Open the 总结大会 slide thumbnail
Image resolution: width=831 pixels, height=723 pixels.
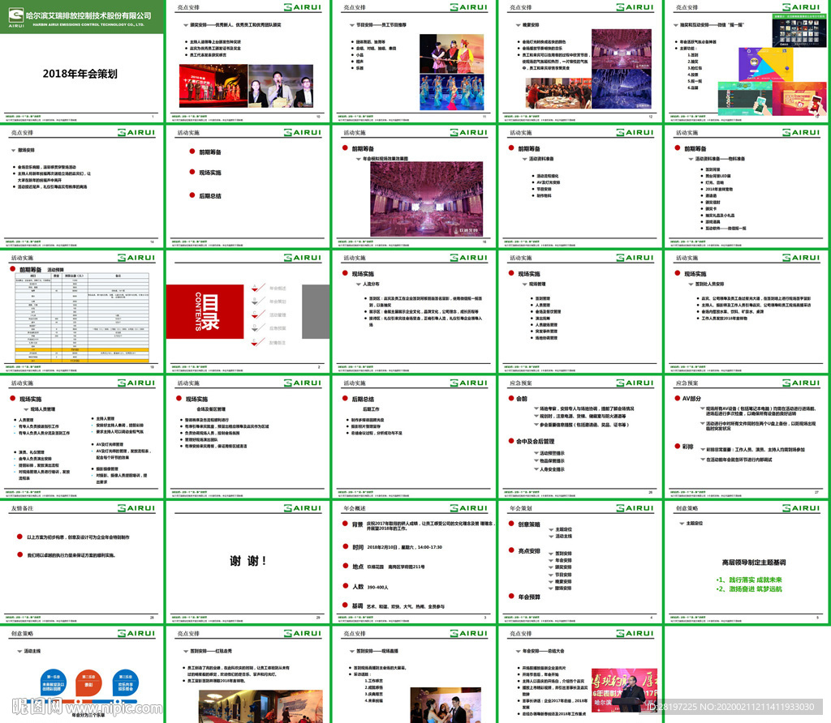580,675
